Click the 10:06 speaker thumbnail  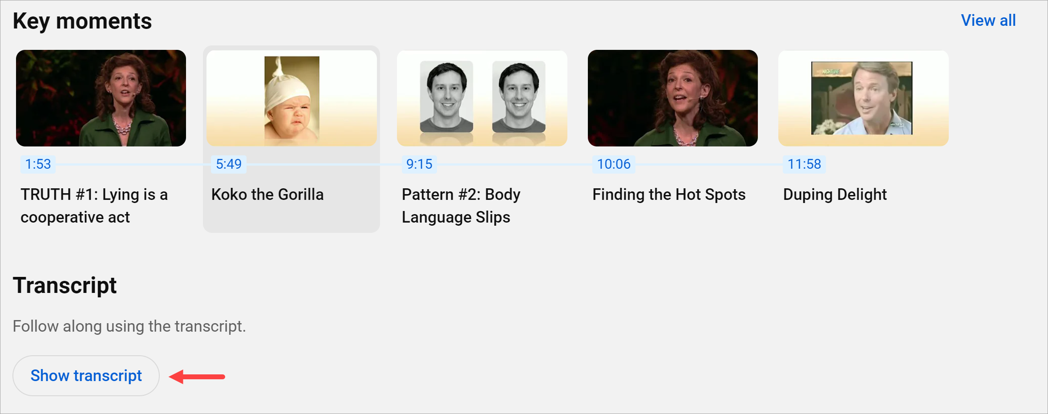(672, 98)
